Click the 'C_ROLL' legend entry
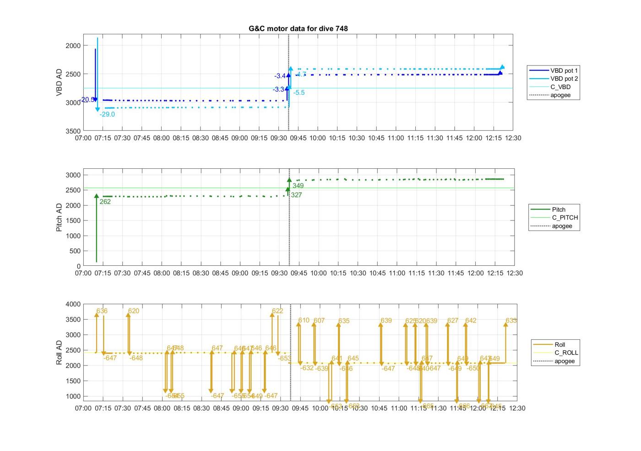 coord(556,353)
